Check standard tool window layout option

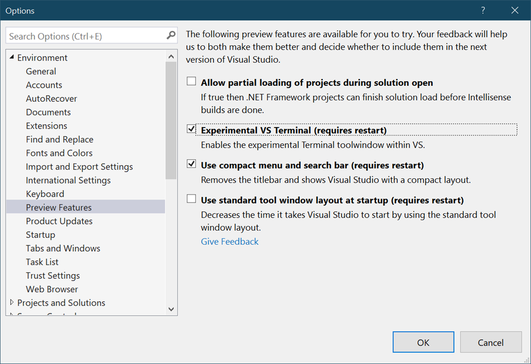(x=191, y=199)
